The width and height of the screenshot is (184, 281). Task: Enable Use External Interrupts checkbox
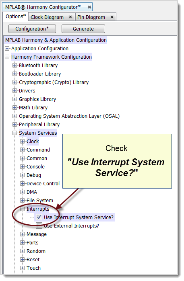(x=39, y=226)
